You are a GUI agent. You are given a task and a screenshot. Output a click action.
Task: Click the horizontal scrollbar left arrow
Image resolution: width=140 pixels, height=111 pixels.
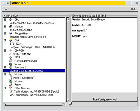click(4, 105)
